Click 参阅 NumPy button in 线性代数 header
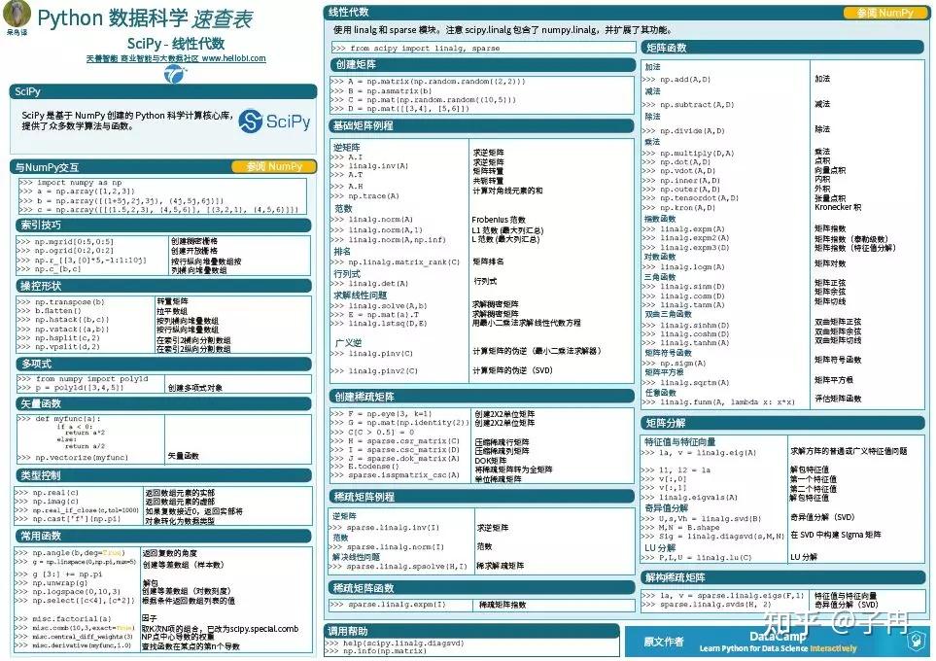The width and height of the screenshot is (936, 661). [x=885, y=13]
